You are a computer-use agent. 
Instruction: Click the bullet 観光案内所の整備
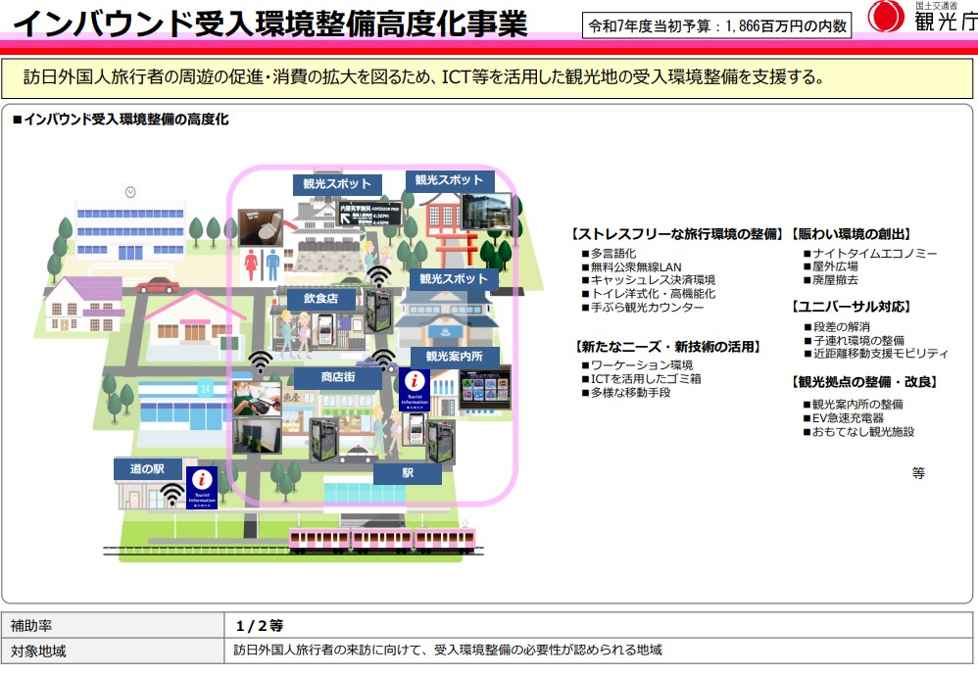(853, 404)
